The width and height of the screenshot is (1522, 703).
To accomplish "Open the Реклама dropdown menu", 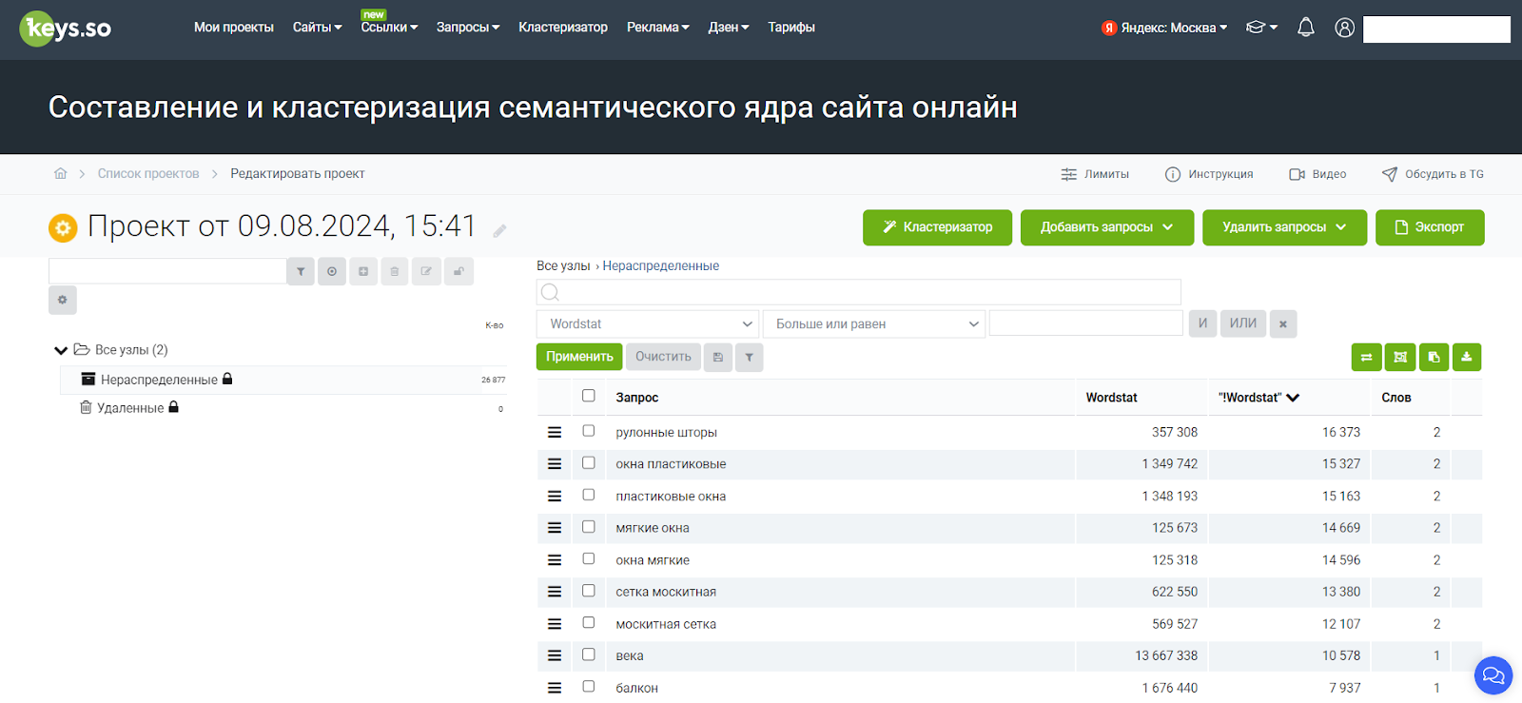I will pos(657,28).
